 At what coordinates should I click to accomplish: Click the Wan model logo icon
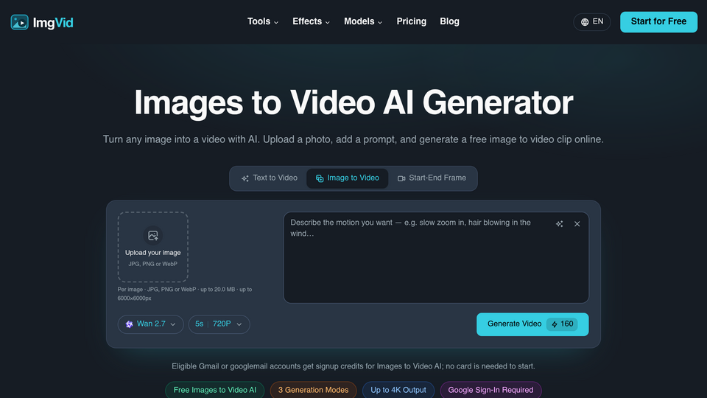[130, 324]
